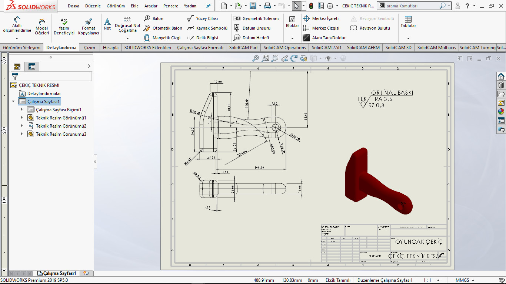This screenshot has height=284, width=506.
Task: Add a new sheet using the tab icon
Action: [86, 273]
